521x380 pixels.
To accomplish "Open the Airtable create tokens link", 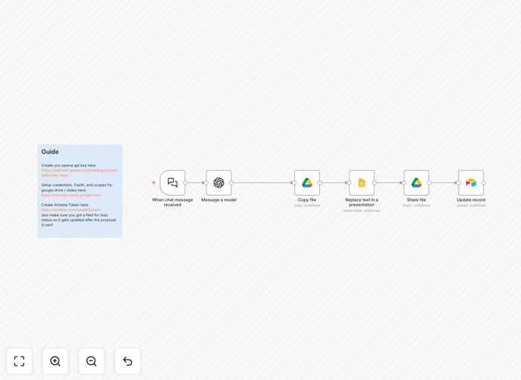I will point(71,210).
